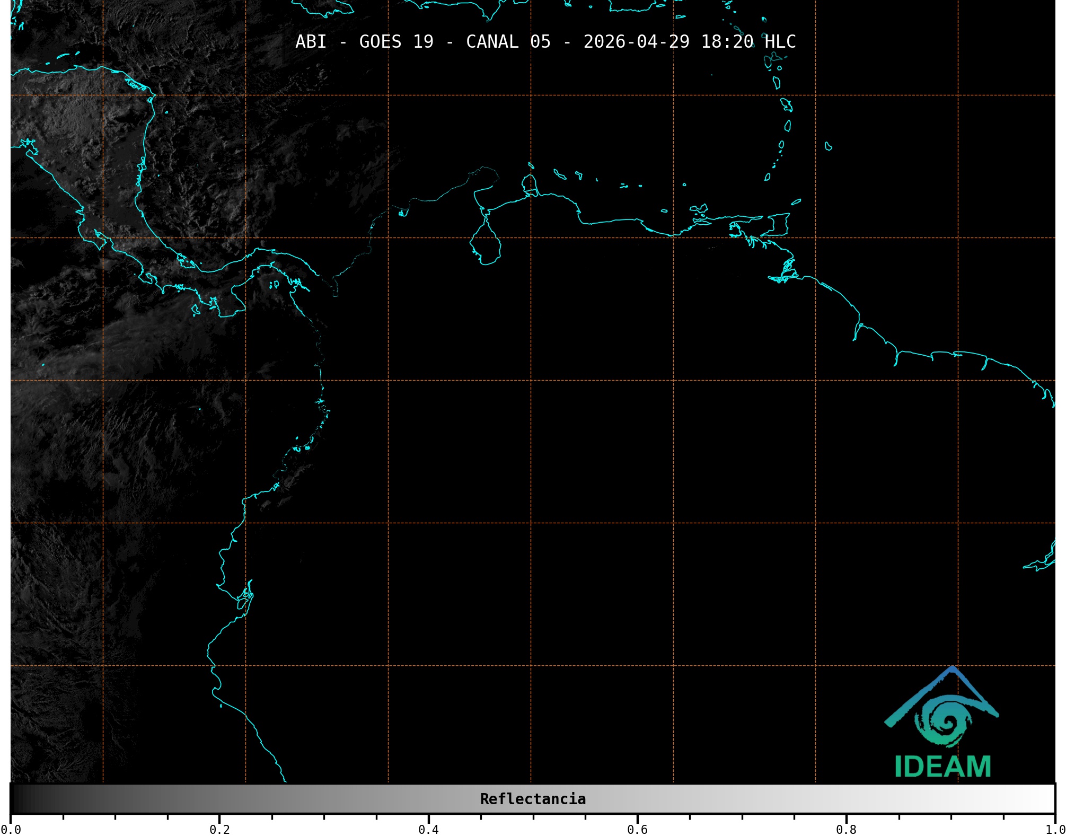Click the 1.0 colorbar tick label

coord(1055,830)
